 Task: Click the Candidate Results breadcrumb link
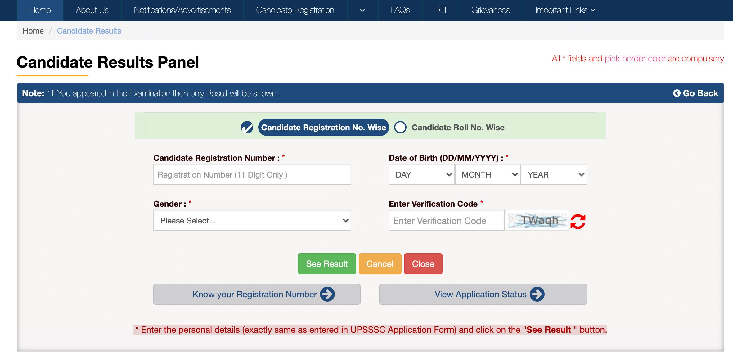pyautogui.click(x=89, y=31)
